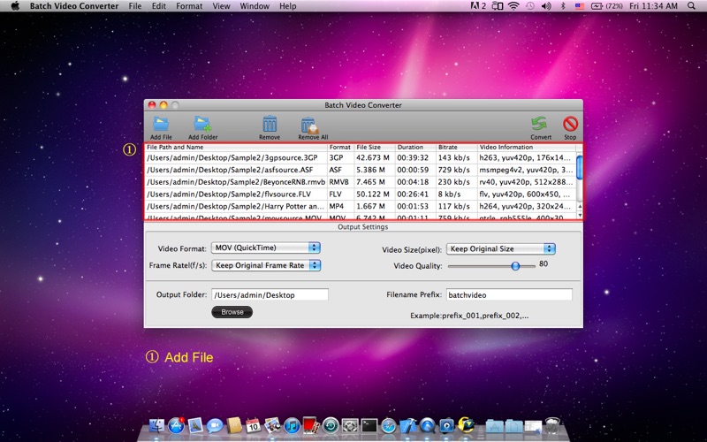Open Xcode from the Dock
Image resolution: width=707 pixels, height=442 pixels.
(x=408, y=425)
